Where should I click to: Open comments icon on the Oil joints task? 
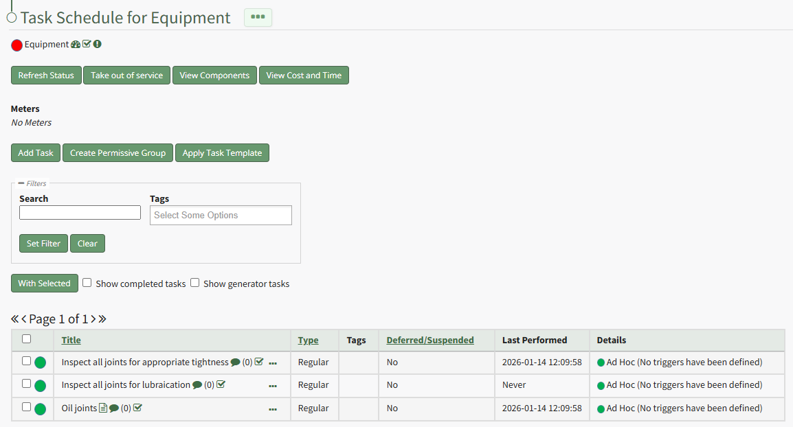(x=114, y=408)
